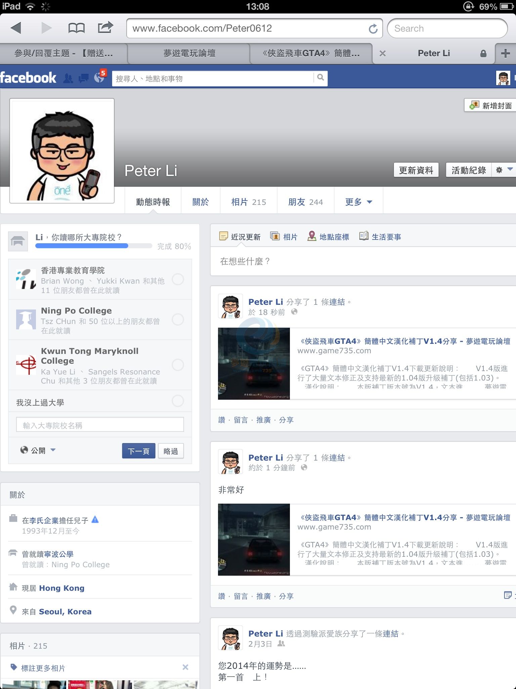The image size is (516, 689).
Task: Click the 在李氏企業擔任兒子 workplace entry
Action: (x=55, y=520)
